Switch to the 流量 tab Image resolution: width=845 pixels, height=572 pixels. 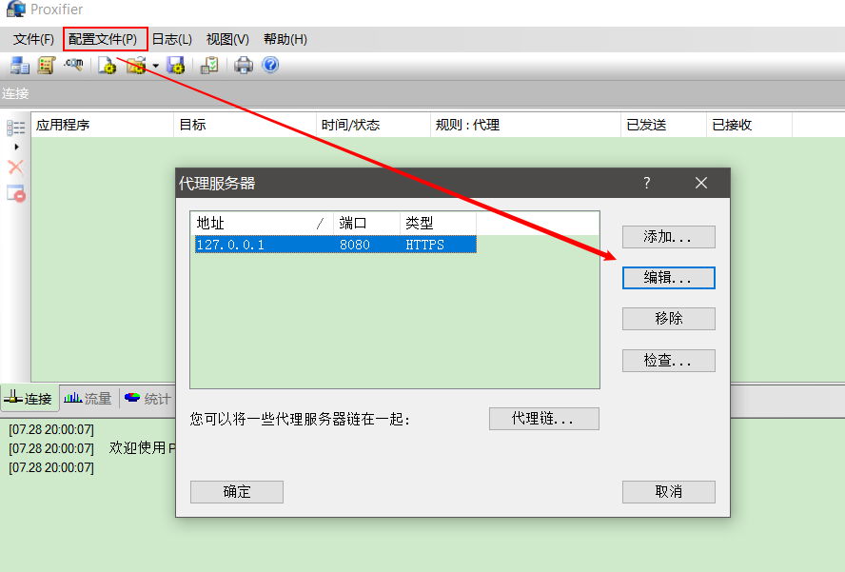tap(88, 399)
